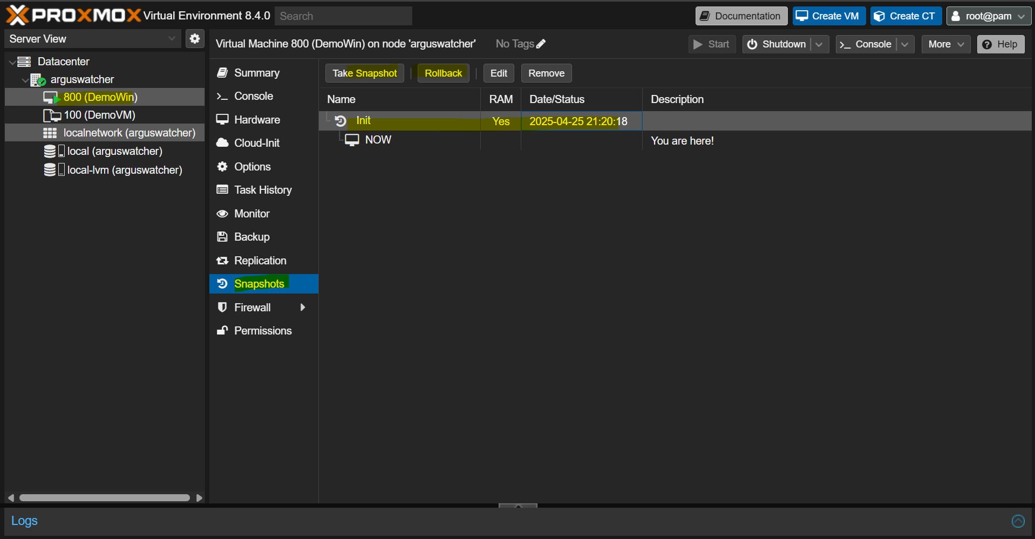Click the Backup floppy disk icon
This screenshot has height=539, width=1035.
pyautogui.click(x=222, y=237)
